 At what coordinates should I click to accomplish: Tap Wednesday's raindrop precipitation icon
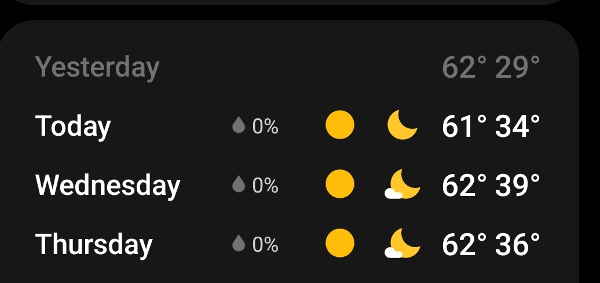(x=238, y=185)
